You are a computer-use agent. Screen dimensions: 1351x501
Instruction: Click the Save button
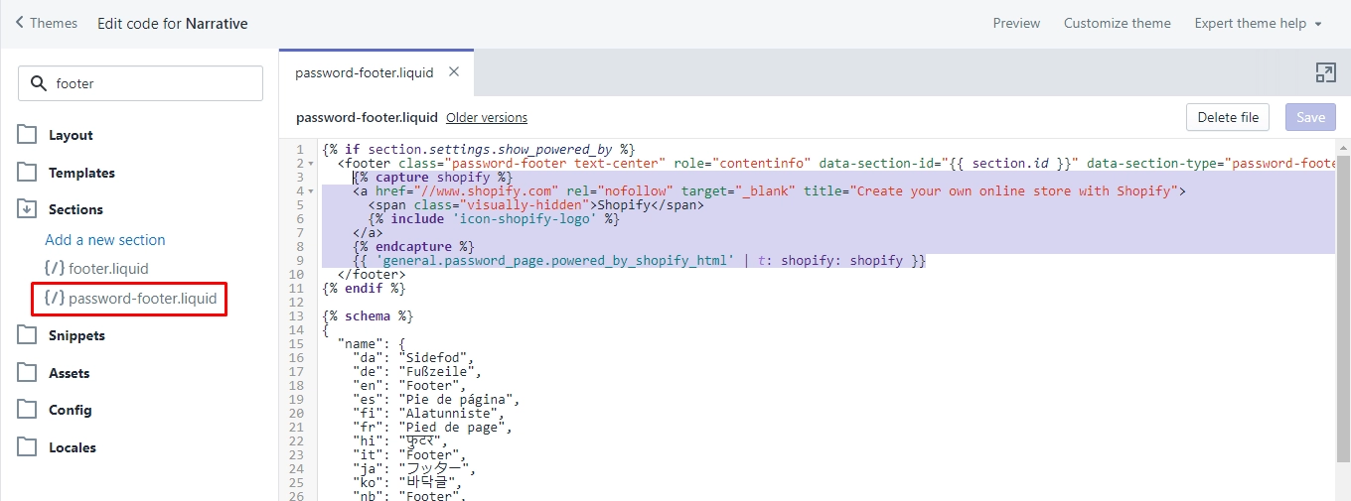pyautogui.click(x=1310, y=117)
